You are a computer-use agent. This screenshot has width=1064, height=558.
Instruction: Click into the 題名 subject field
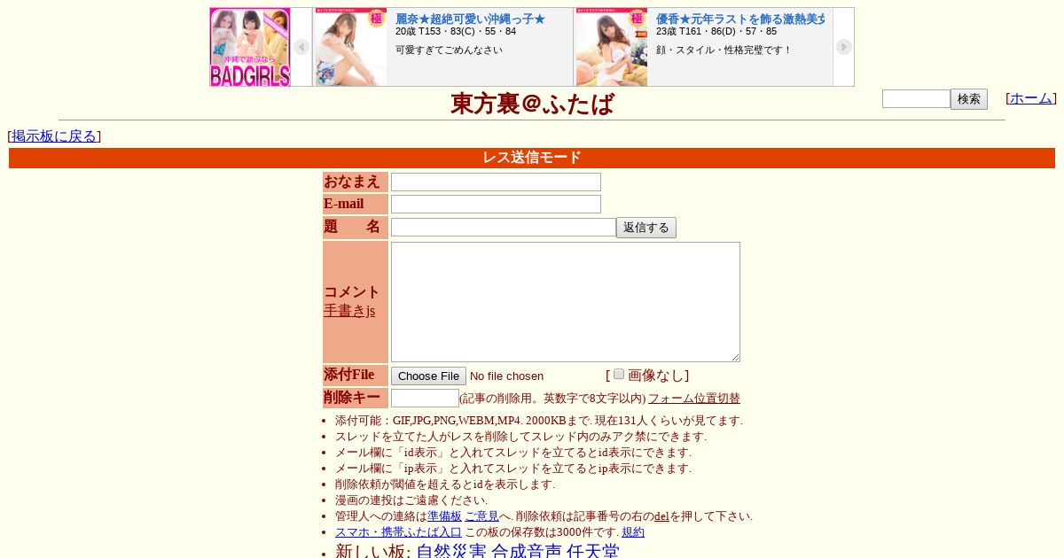click(x=504, y=228)
